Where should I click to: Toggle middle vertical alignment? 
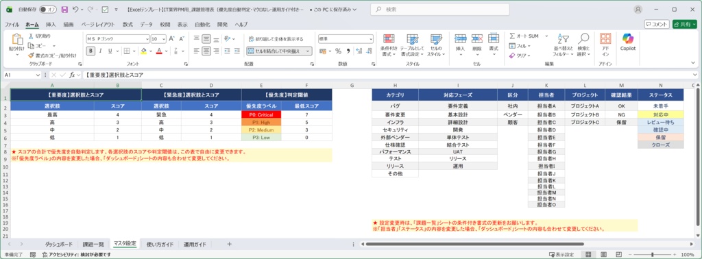point(206,39)
